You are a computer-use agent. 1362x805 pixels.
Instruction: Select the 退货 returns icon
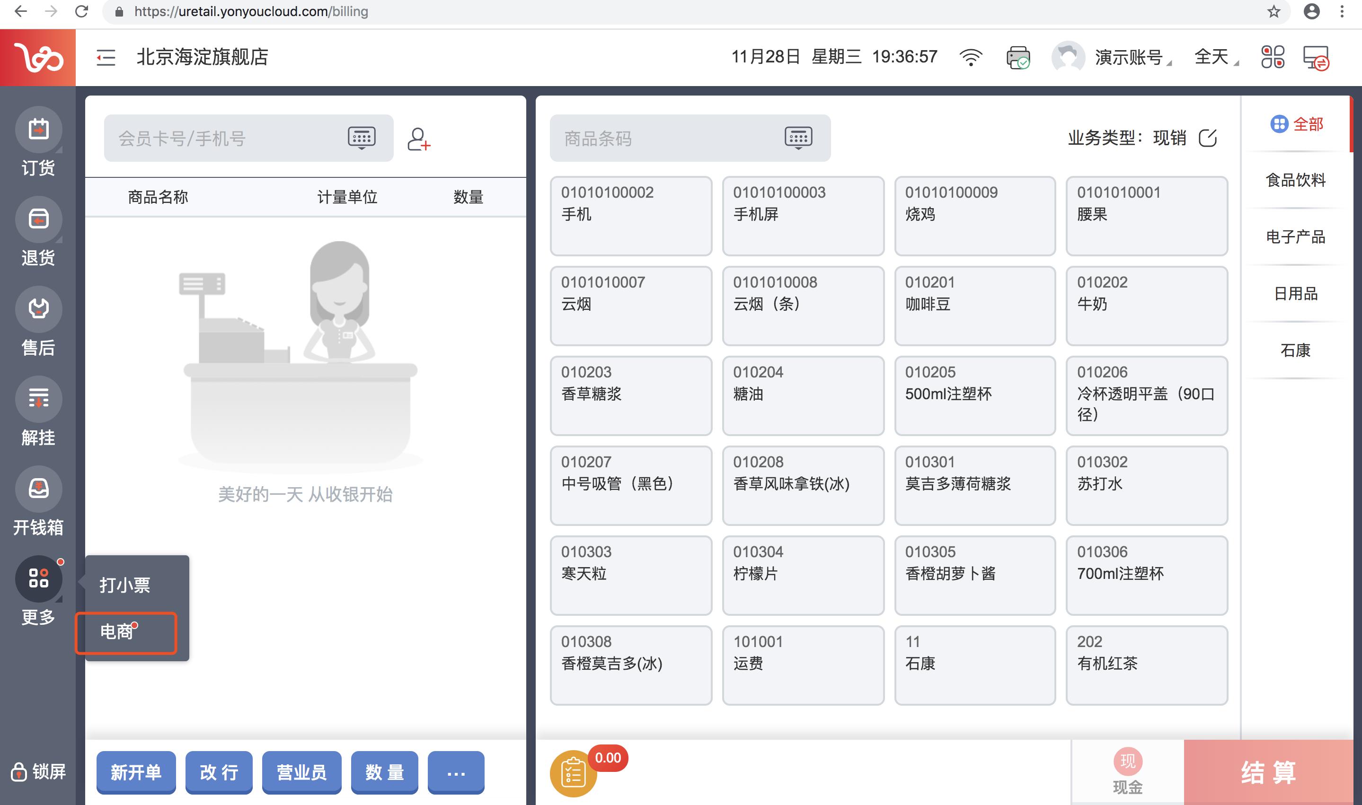click(x=38, y=219)
